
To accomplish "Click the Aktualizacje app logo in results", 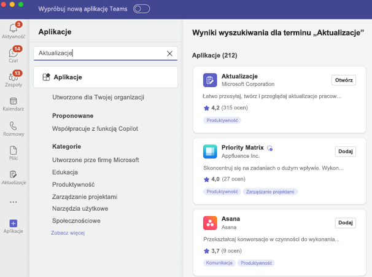I will [210, 80].
